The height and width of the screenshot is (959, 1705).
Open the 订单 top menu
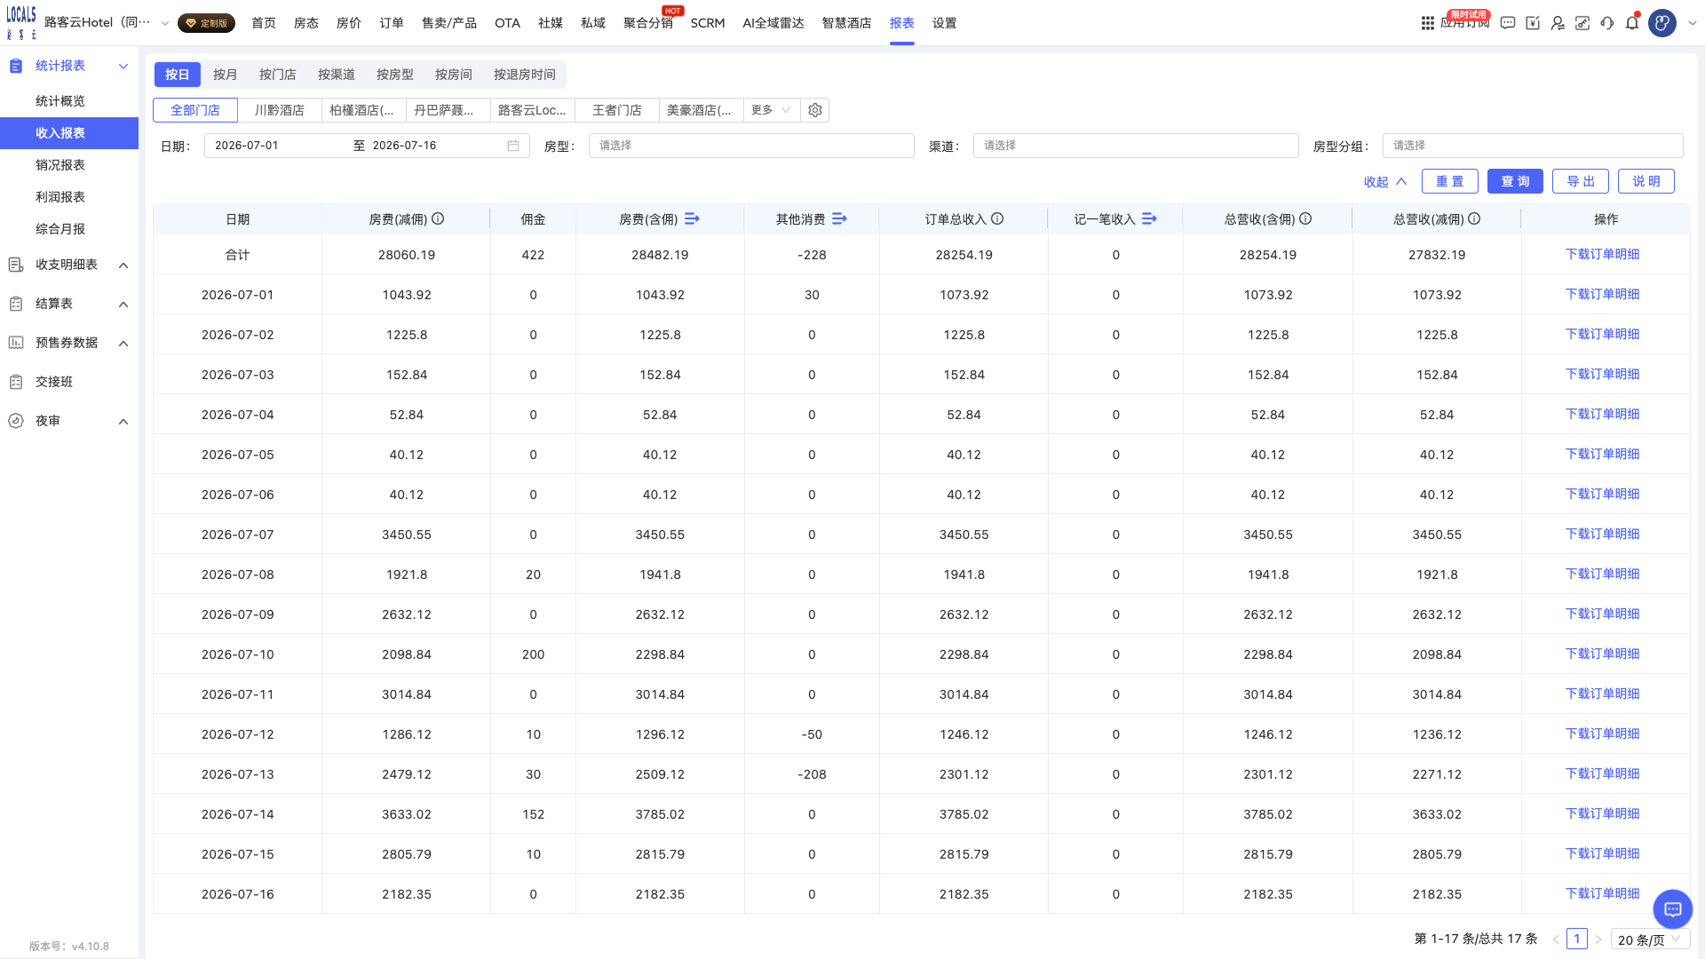pos(392,23)
